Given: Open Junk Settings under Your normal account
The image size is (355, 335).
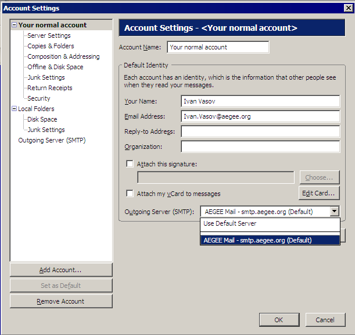Looking at the screenshot, I should pos(46,77).
